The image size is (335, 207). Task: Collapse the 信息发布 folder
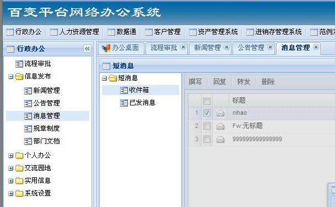[x=10, y=76]
